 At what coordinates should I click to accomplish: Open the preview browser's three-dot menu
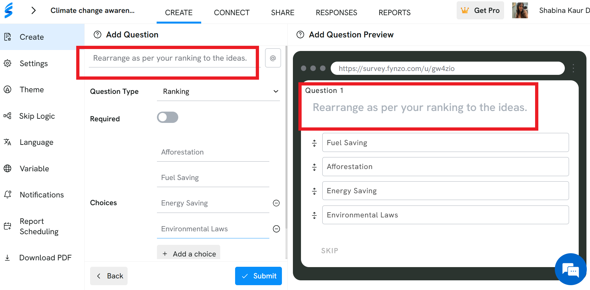[573, 68]
